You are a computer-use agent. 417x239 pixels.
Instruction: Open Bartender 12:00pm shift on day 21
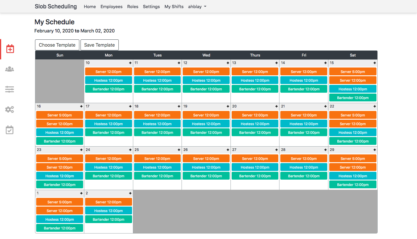click(x=304, y=132)
